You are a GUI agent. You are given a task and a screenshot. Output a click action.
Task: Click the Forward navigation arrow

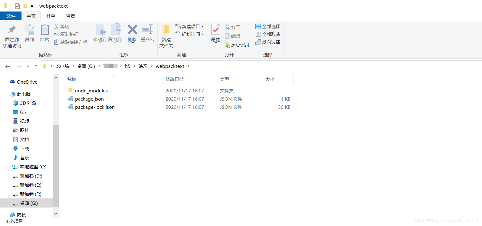pyautogui.click(x=19, y=66)
